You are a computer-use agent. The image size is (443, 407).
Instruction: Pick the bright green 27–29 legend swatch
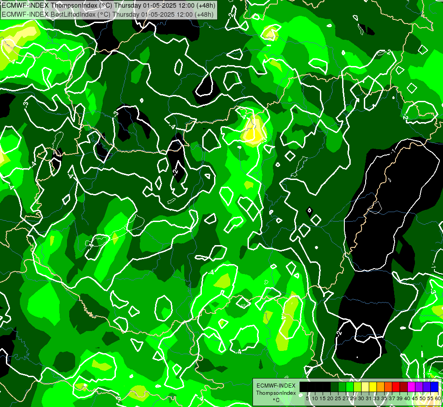click(x=350, y=387)
